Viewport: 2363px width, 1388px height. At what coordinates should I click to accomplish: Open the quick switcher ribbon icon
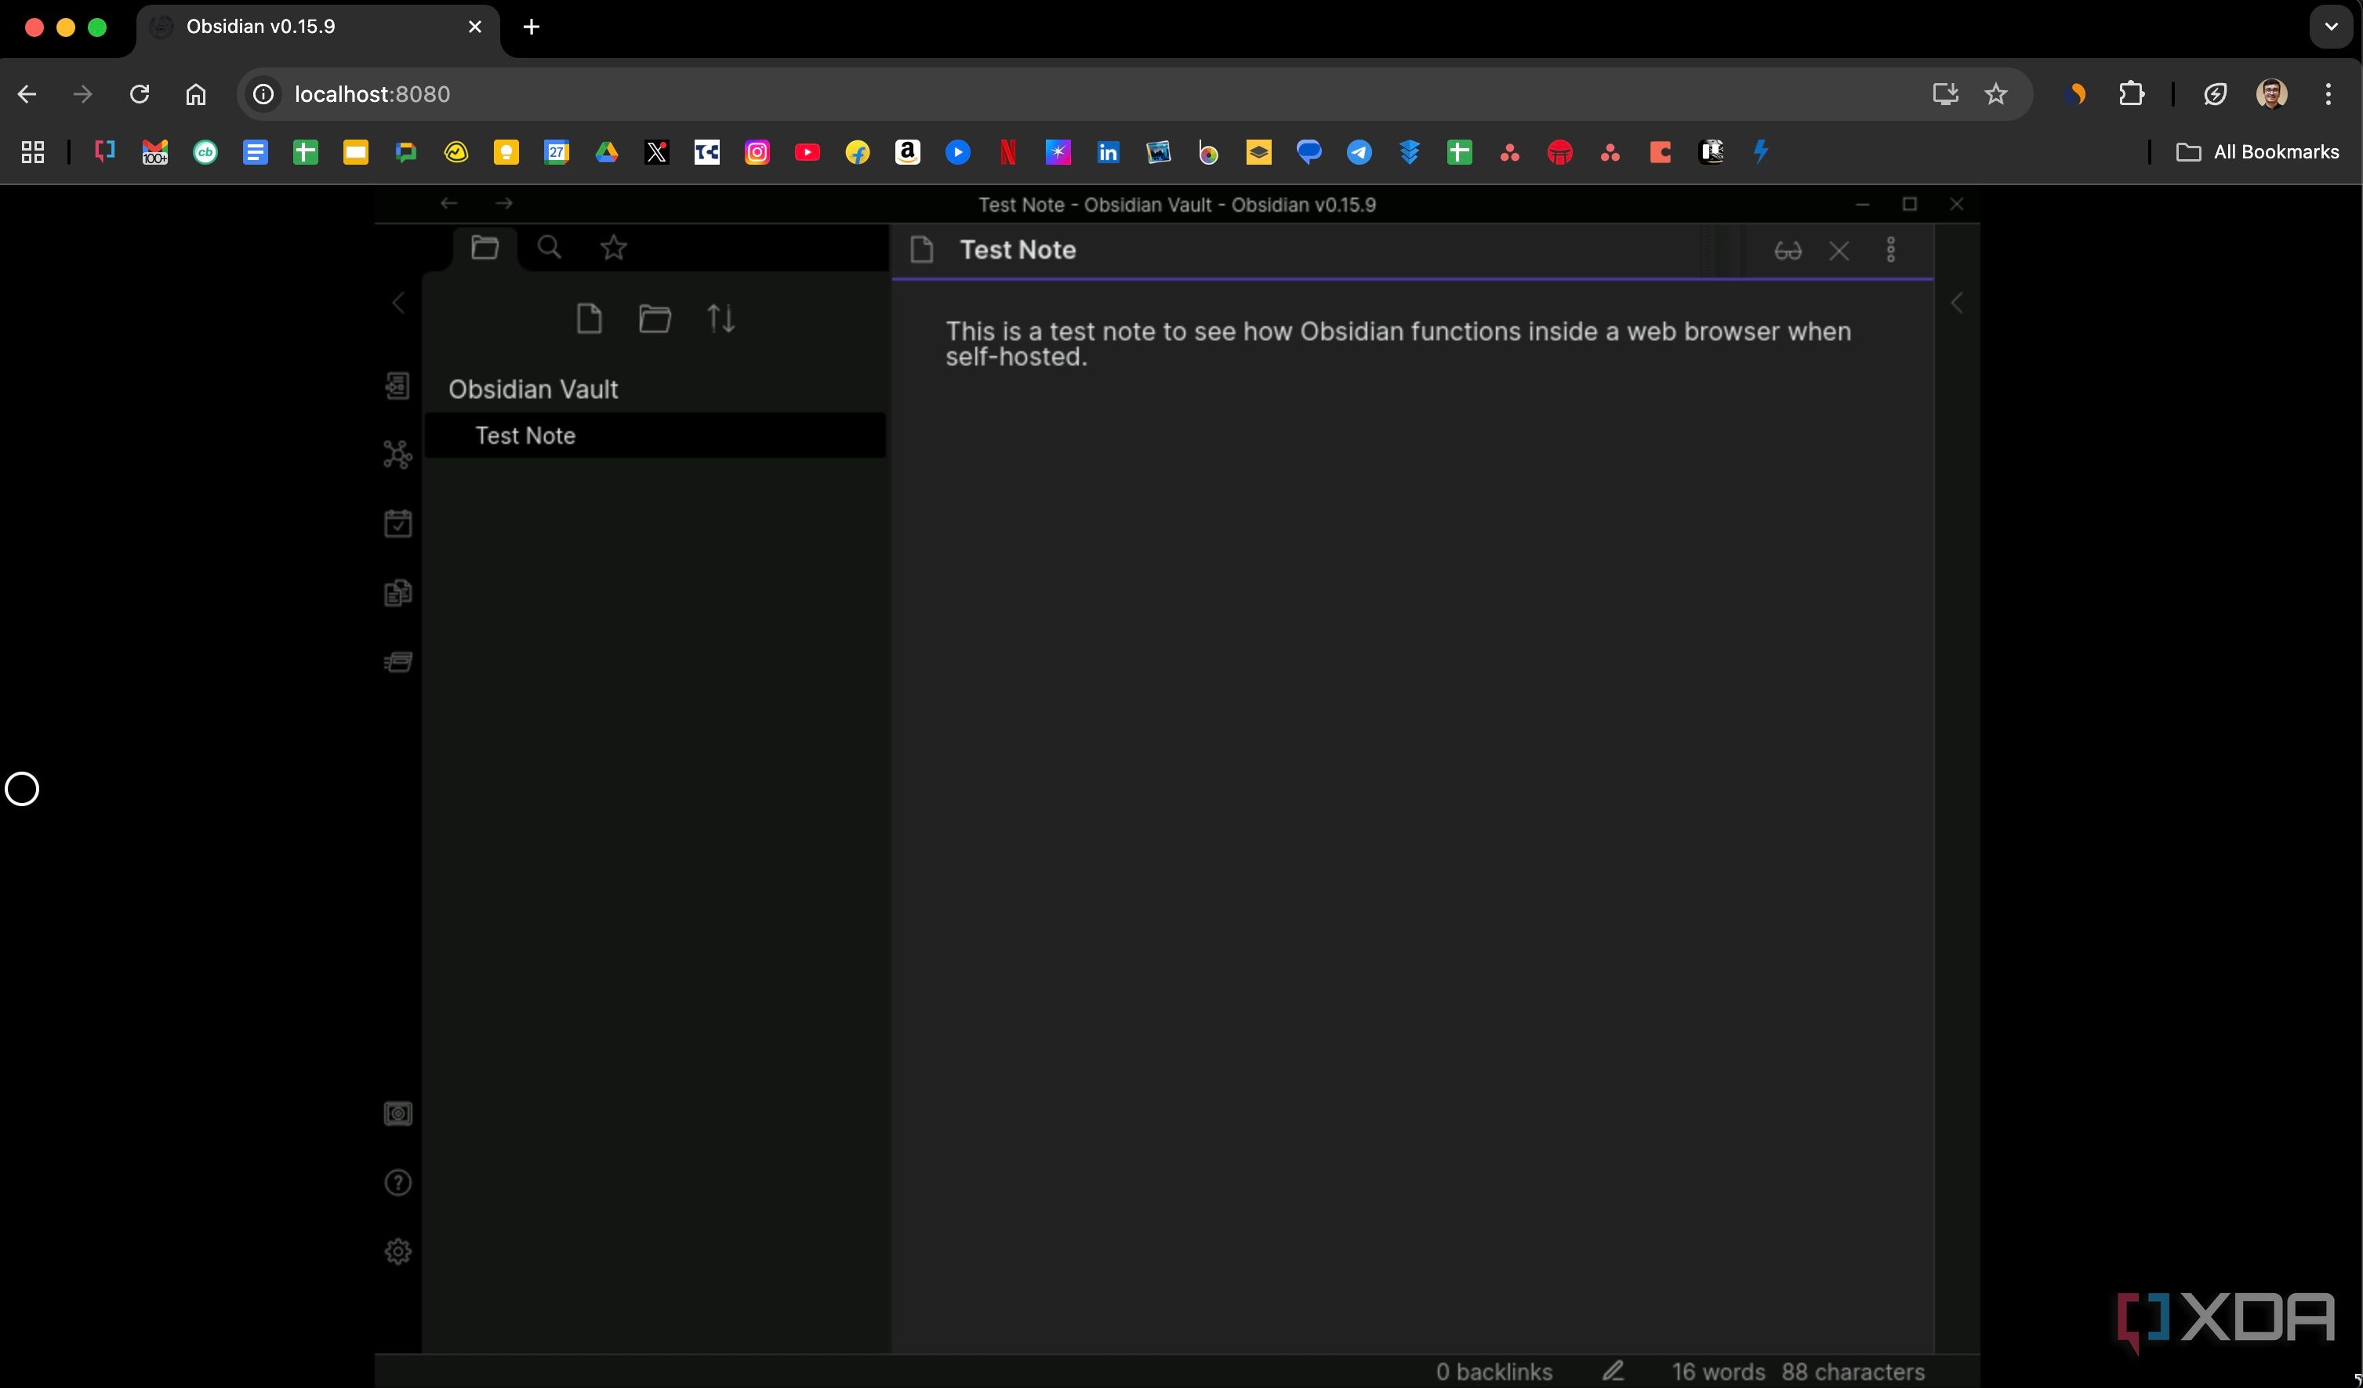click(x=397, y=386)
